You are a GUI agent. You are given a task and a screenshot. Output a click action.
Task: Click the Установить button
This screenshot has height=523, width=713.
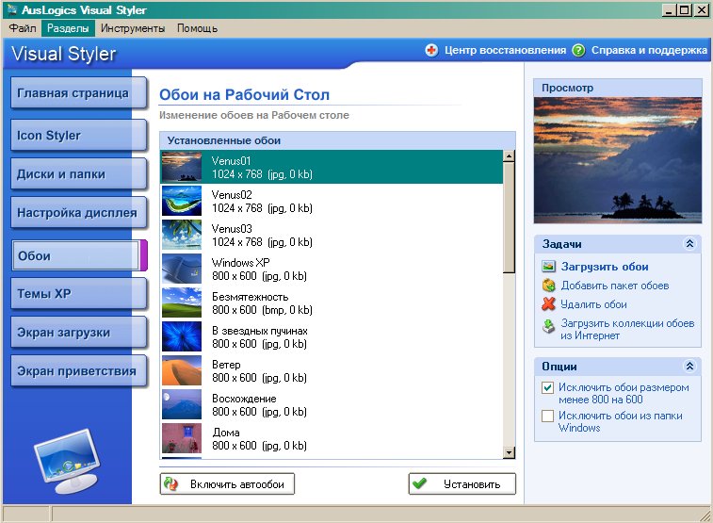(462, 483)
